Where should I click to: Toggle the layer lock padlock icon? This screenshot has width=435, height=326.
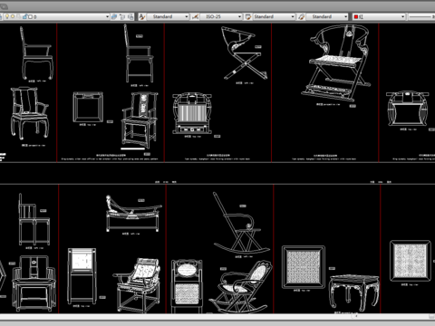point(24,16)
